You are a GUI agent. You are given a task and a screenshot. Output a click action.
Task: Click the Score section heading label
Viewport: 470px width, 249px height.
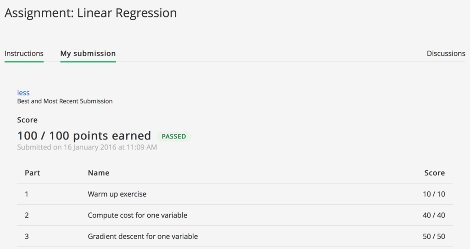(27, 120)
